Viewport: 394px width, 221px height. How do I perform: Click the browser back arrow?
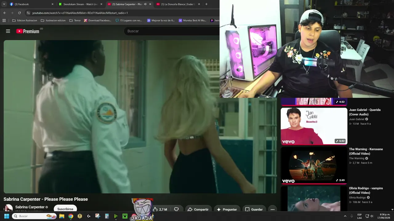[5, 13]
